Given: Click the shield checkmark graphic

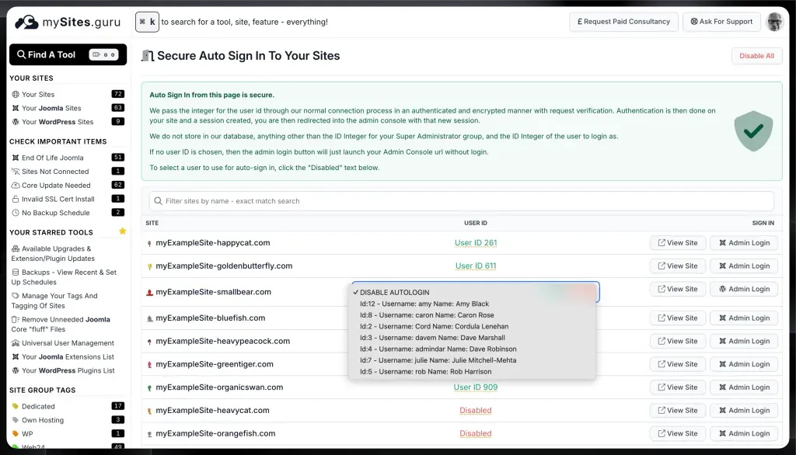Looking at the screenshot, I should click(x=752, y=132).
